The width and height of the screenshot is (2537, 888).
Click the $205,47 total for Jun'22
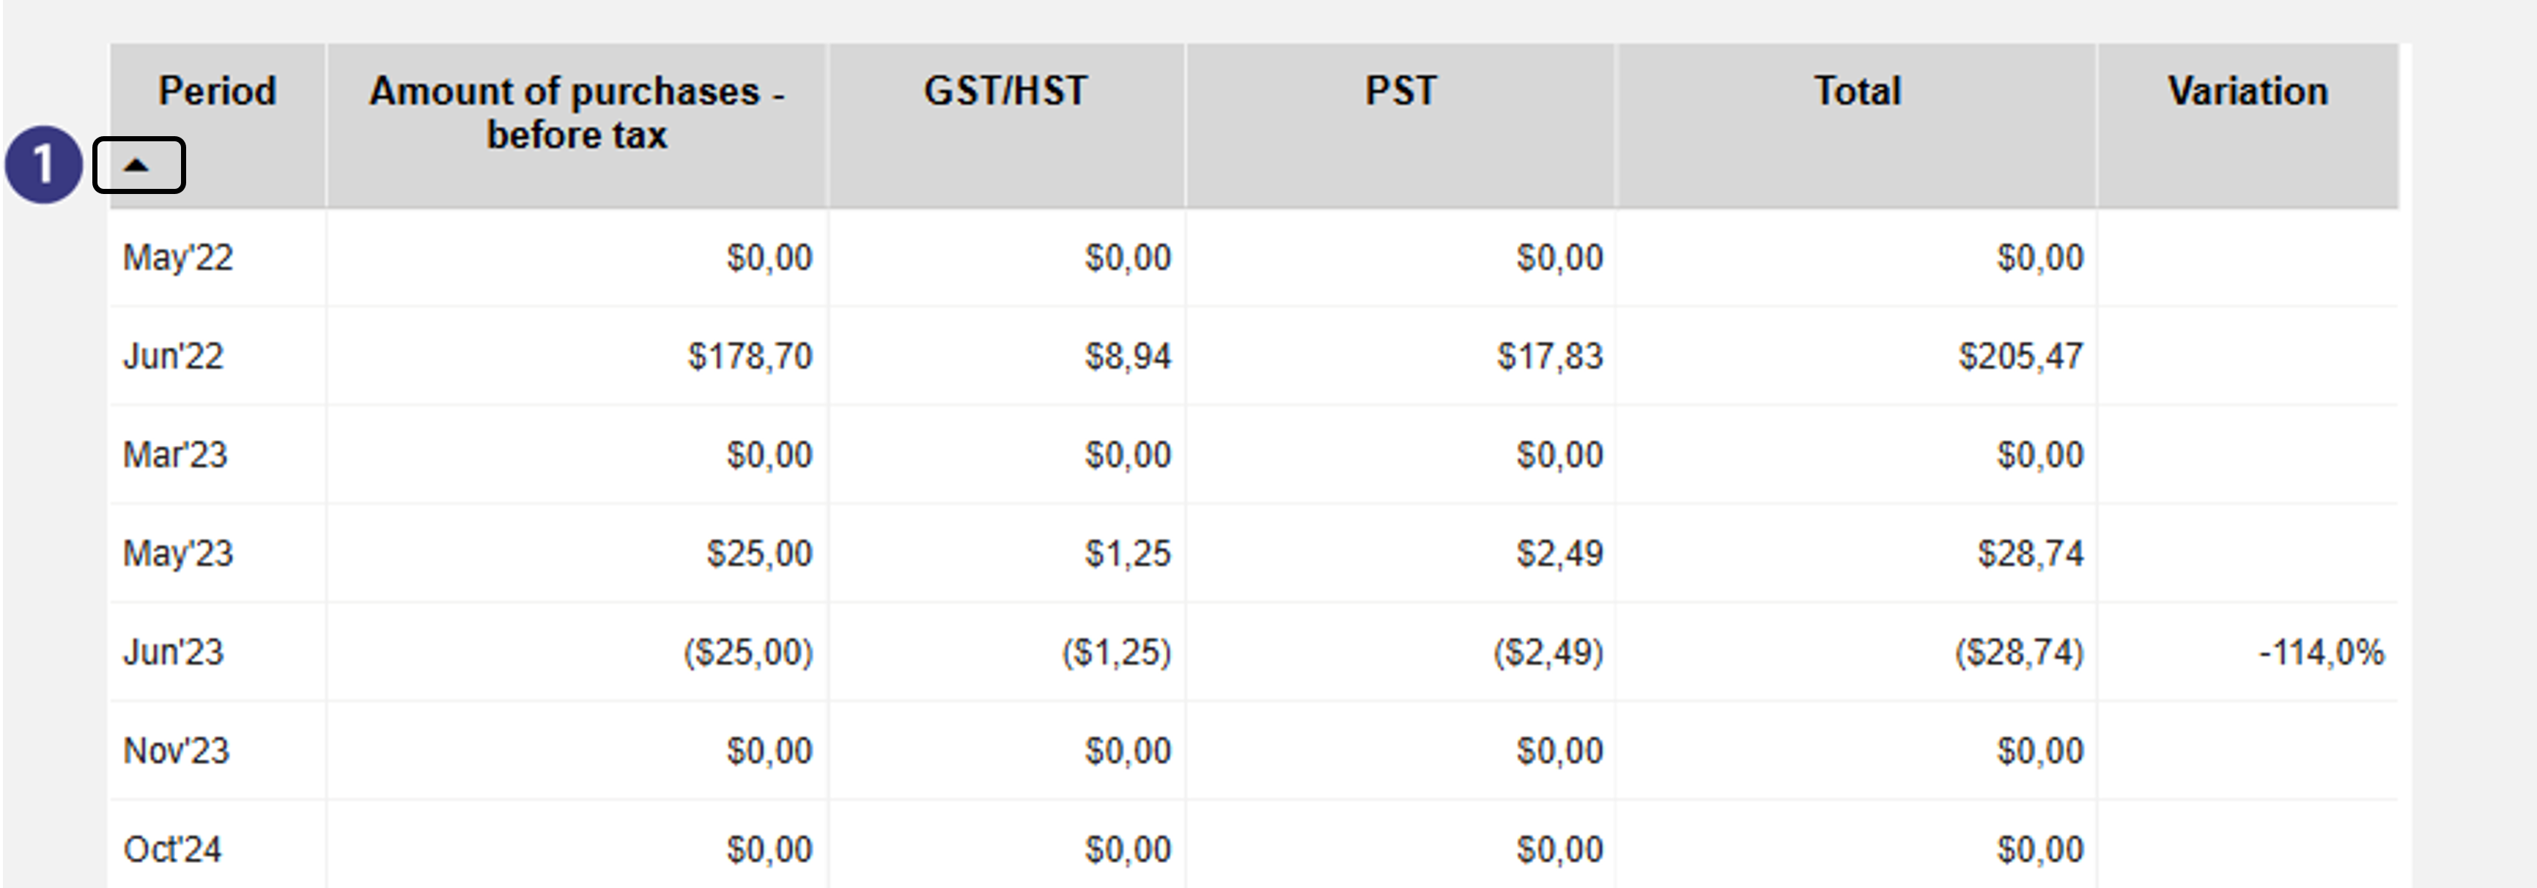(x=2021, y=356)
